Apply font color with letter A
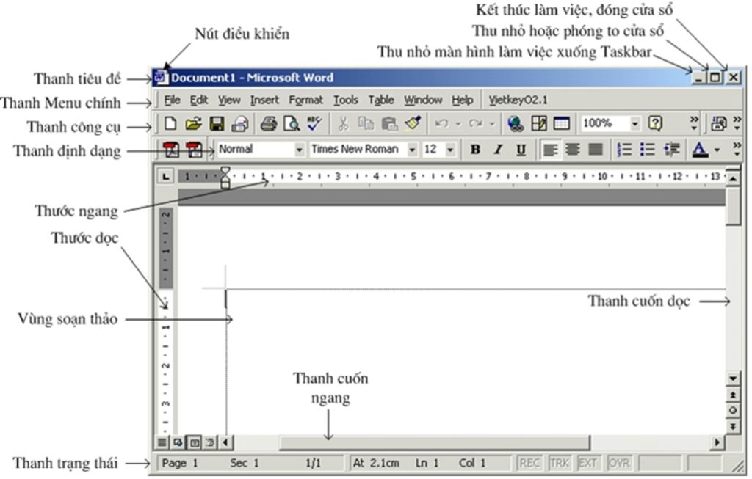 700,150
